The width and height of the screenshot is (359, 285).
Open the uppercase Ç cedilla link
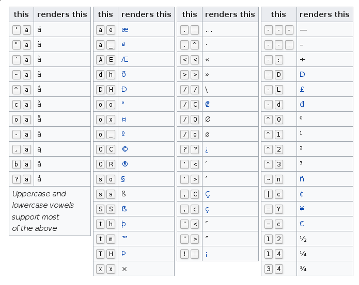pos(208,194)
